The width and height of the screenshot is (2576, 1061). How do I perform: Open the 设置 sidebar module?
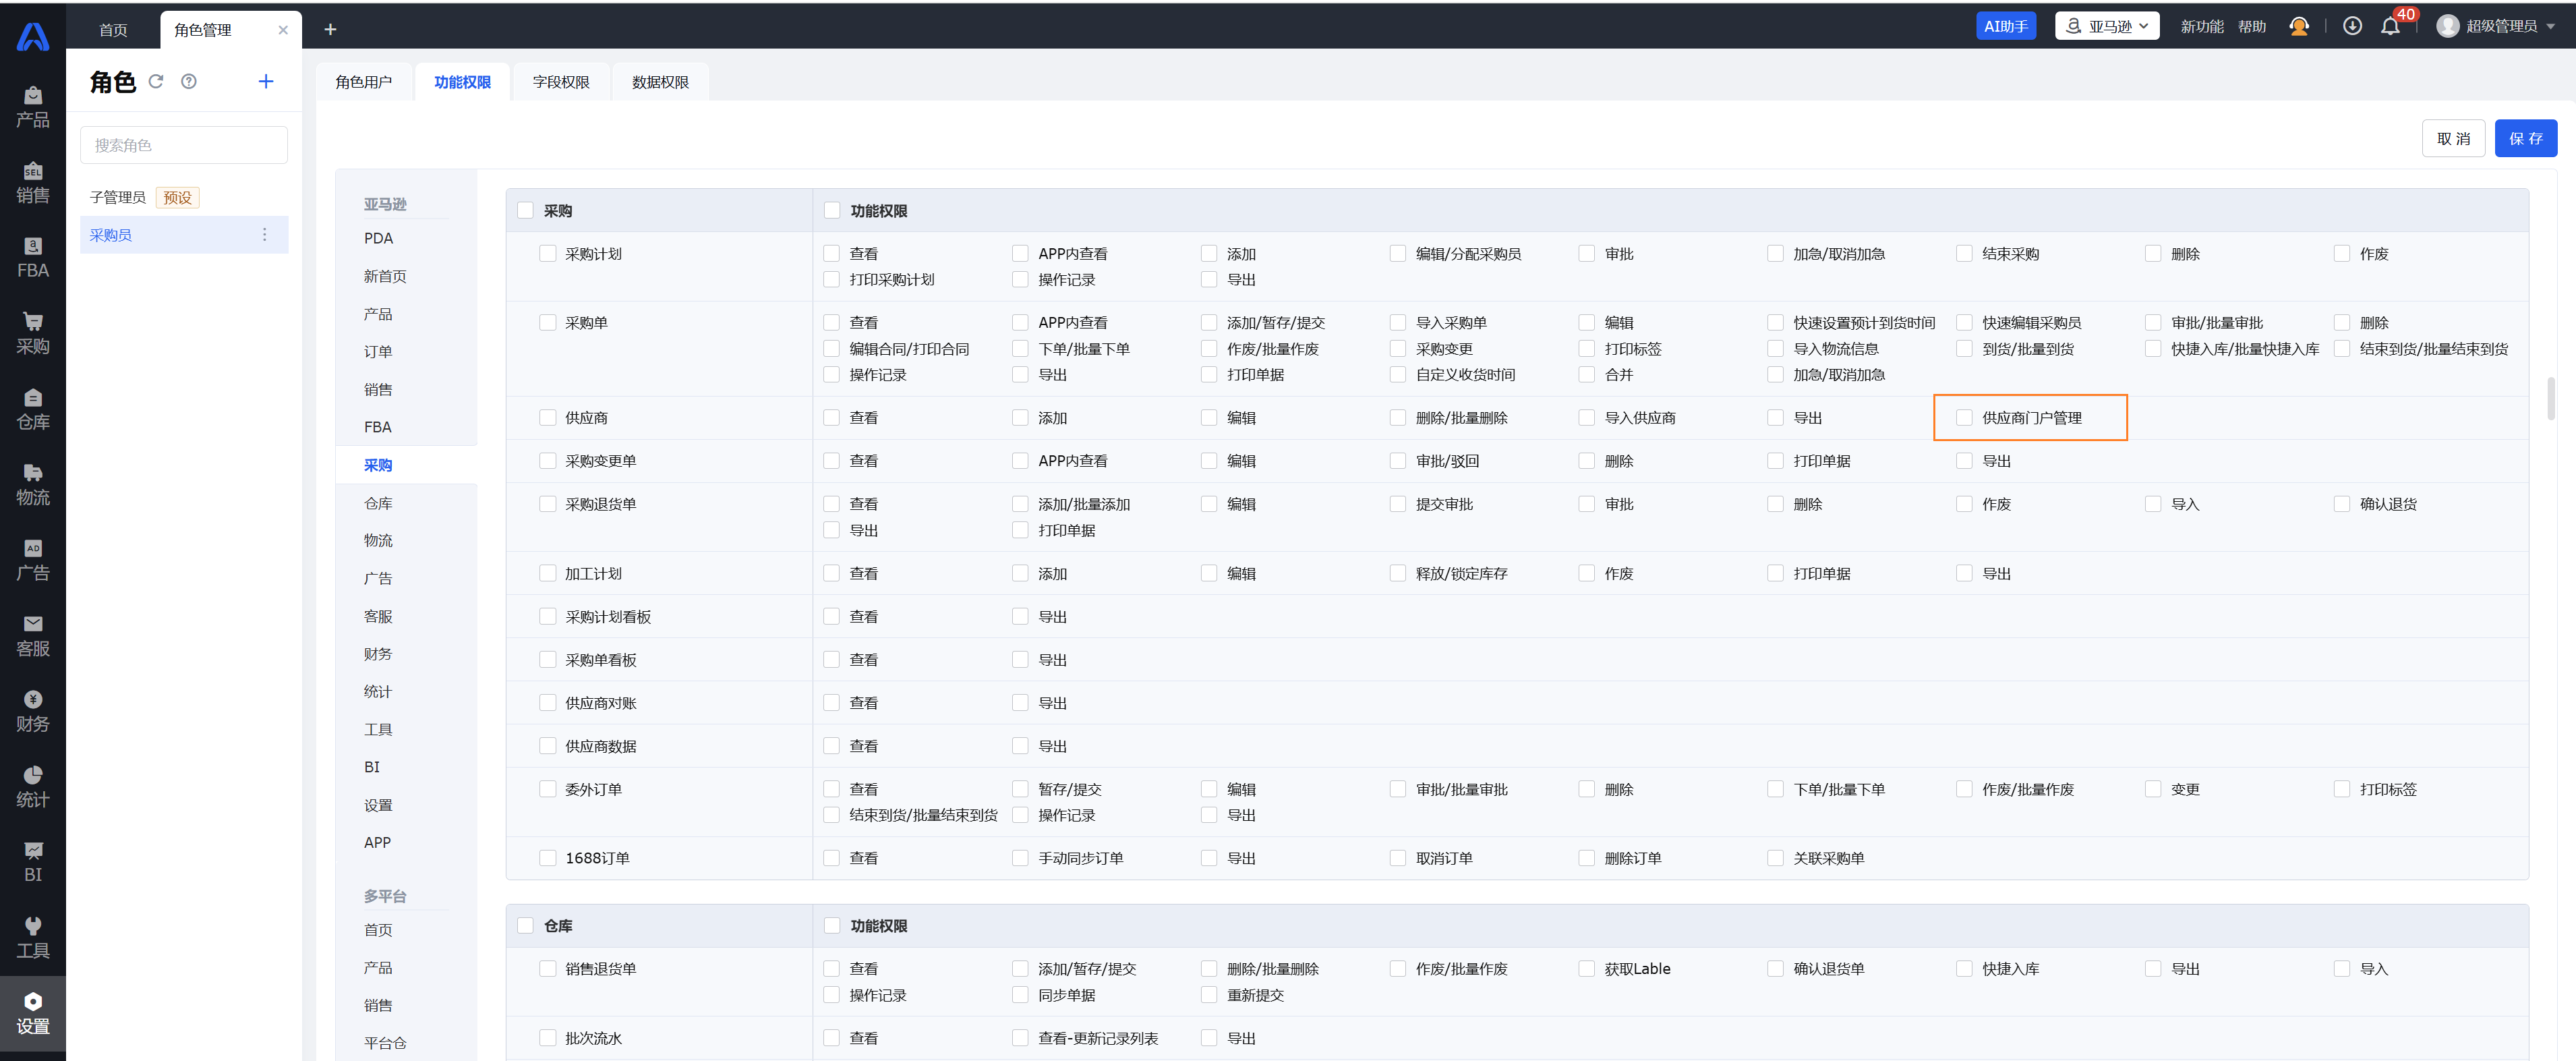pyautogui.click(x=32, y=1014)
